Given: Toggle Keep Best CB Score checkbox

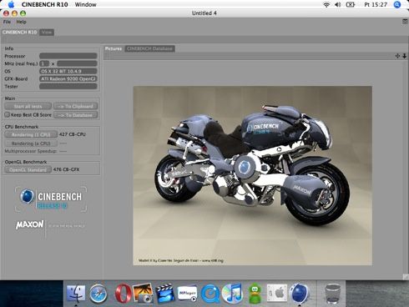Looking at the screenshot, I should coord(7,114).
